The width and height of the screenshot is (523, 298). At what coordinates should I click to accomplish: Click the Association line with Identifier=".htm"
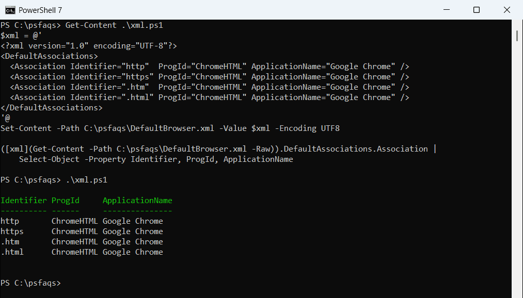pos(210,87)
